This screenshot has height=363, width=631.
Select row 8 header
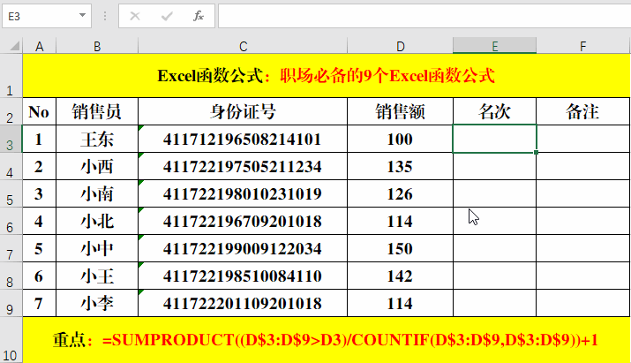pos(11,276)
